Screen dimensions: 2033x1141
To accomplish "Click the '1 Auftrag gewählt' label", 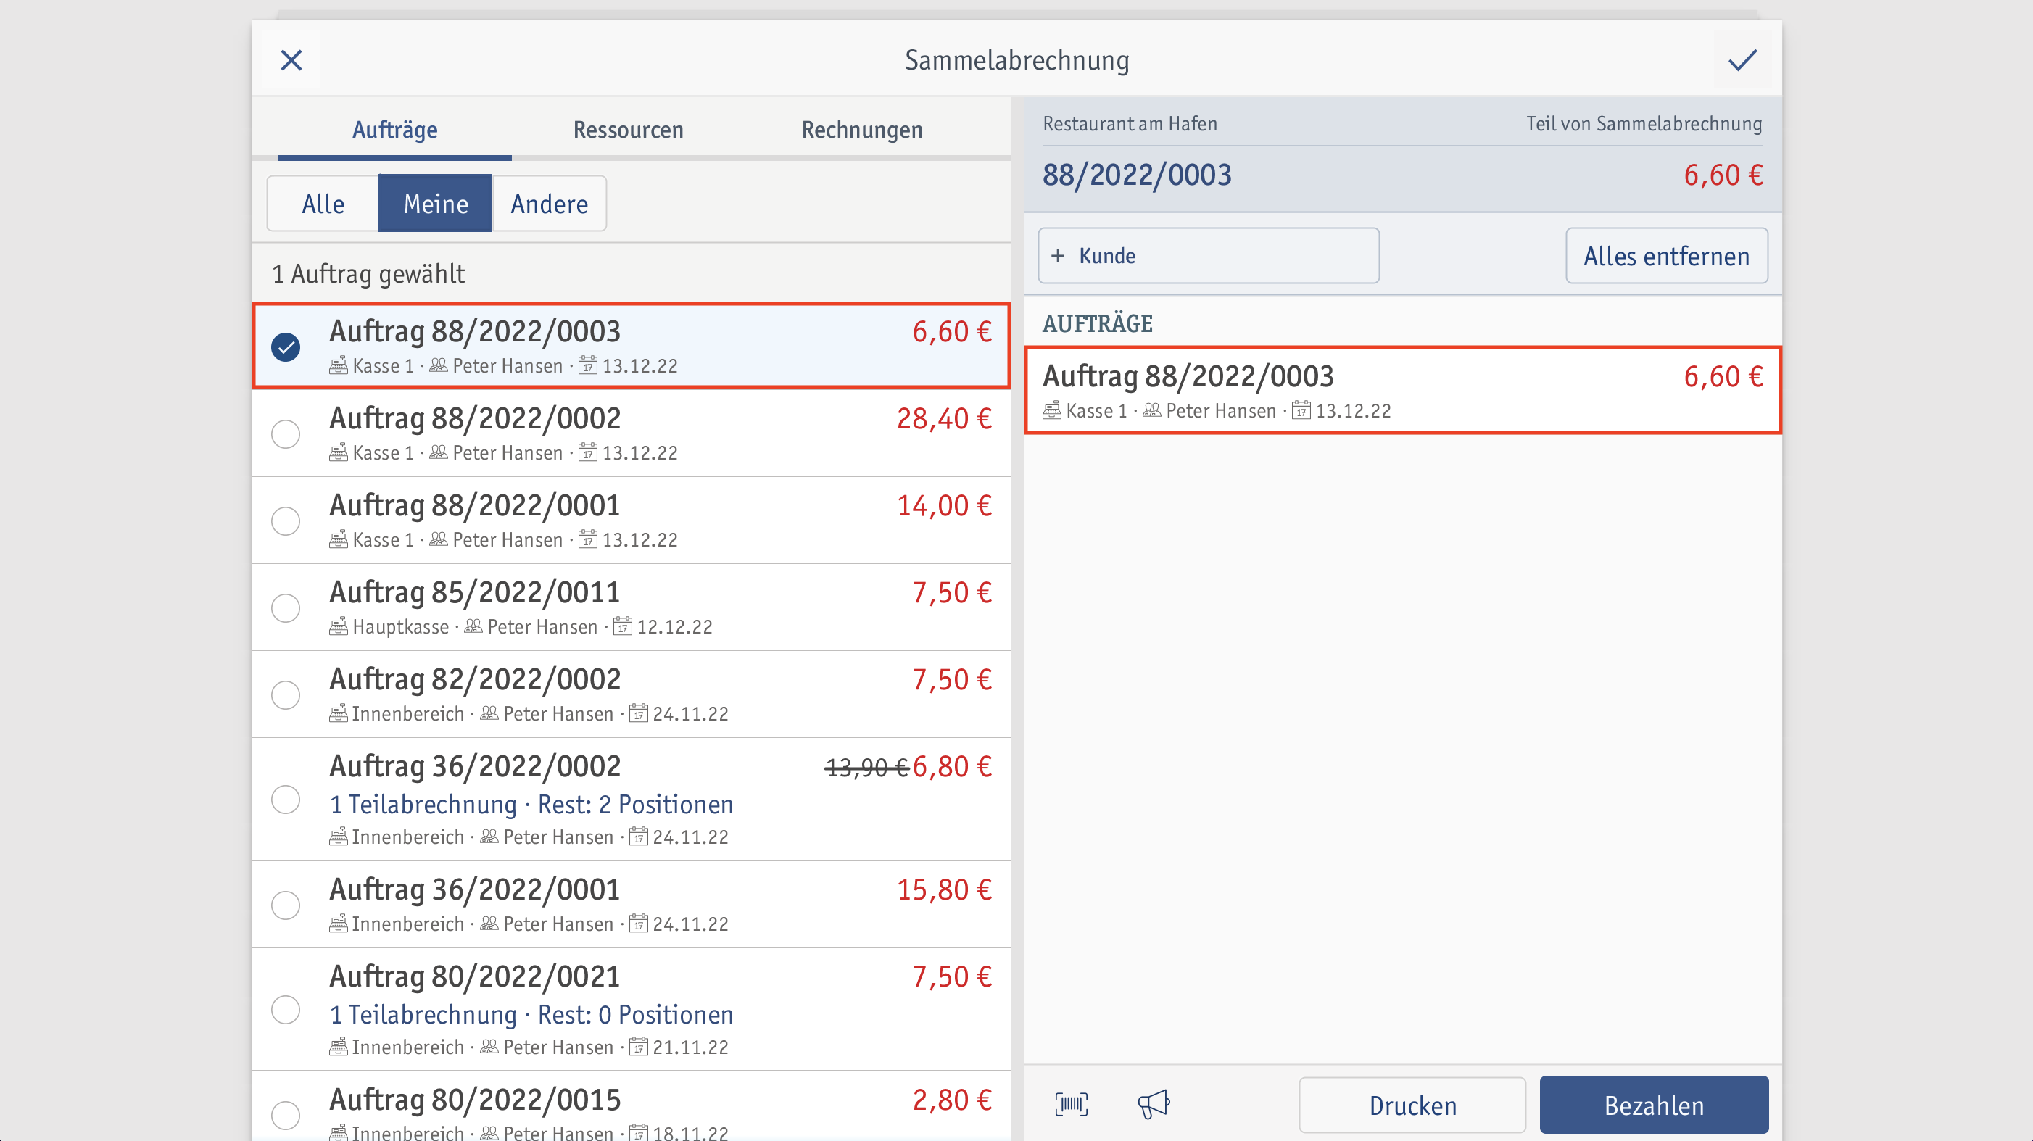I will click(x=368, y=273).
